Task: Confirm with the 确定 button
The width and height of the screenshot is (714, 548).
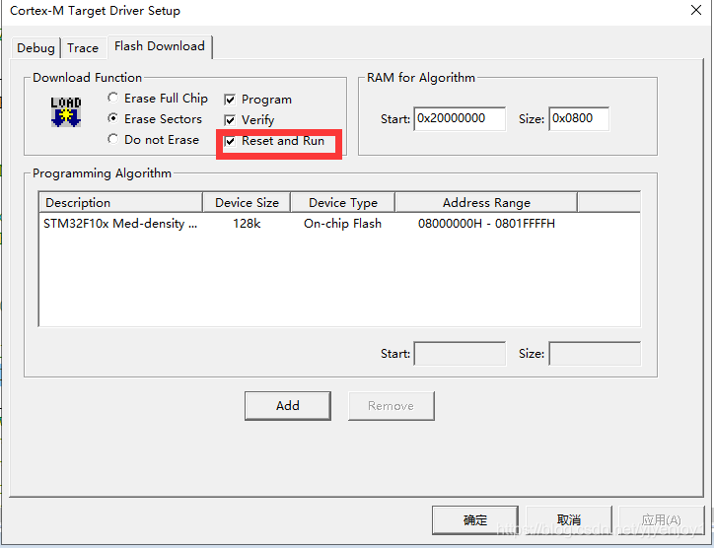Action: (475, 519)
